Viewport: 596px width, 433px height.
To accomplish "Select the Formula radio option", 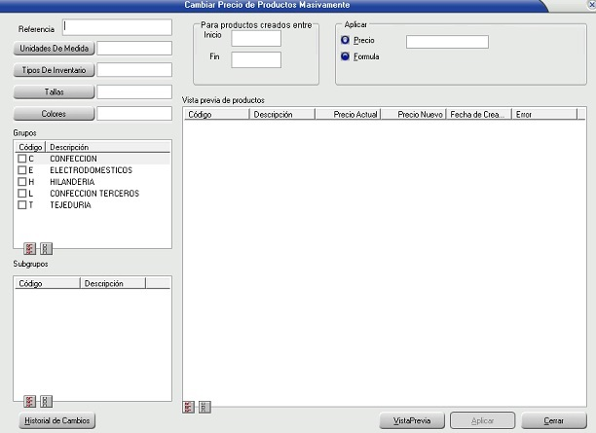I will point(346,56).
